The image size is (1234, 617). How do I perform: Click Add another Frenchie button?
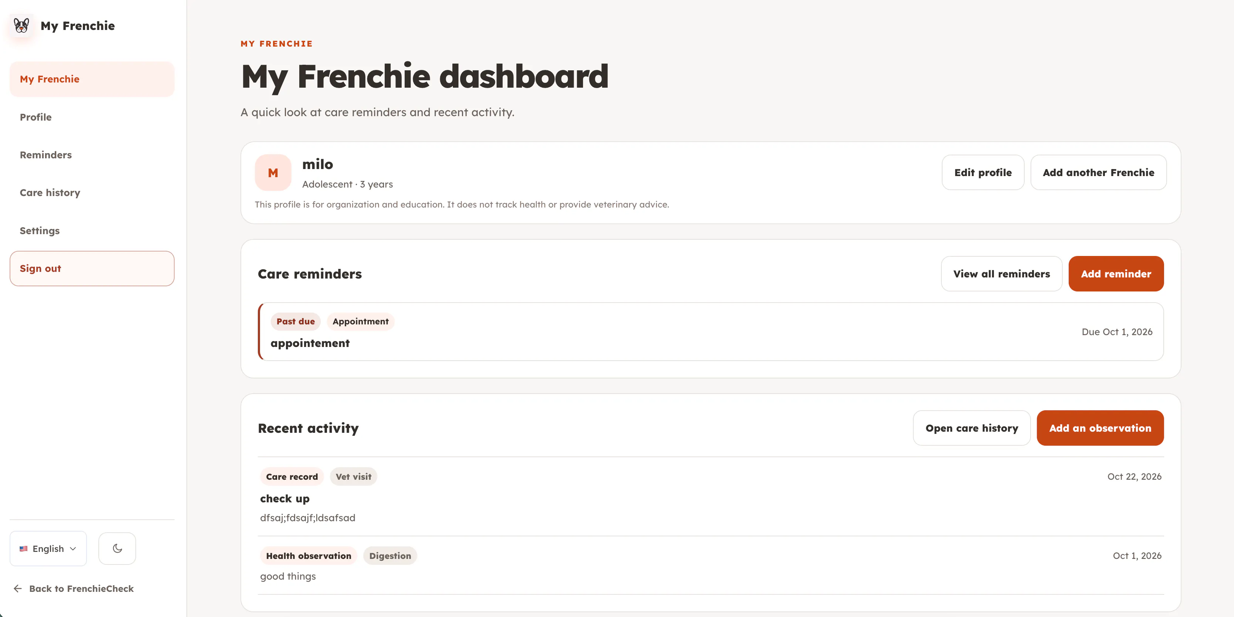[1099, 172]
